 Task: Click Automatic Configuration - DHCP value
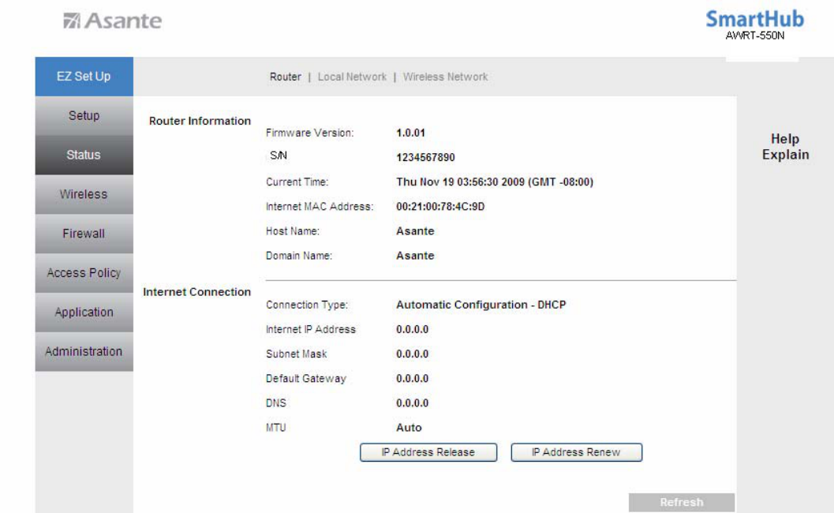(481, 305)
